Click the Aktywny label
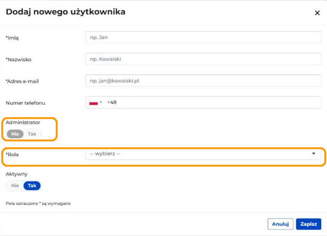The height and width of the screenshot is (236, 327). pyautogui.click(x=17, y=174)
